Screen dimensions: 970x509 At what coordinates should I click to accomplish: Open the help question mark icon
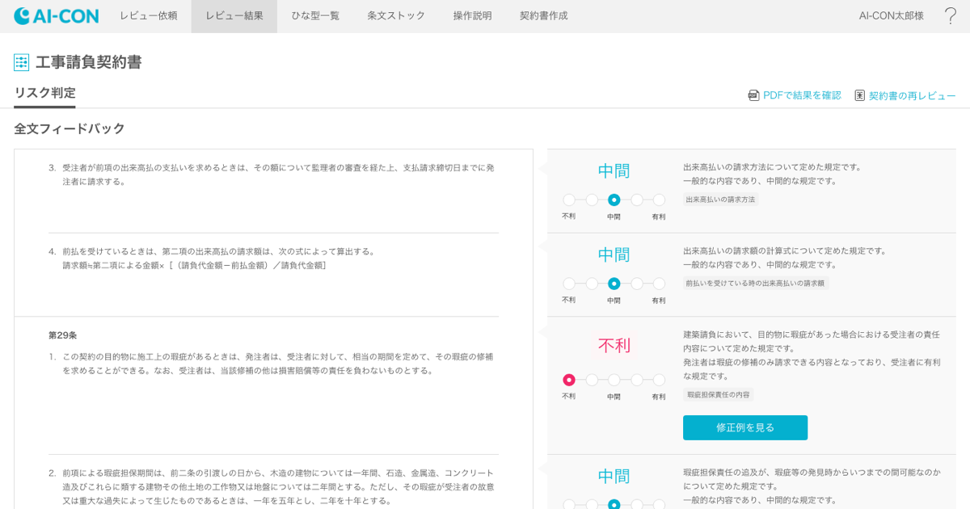951,16
